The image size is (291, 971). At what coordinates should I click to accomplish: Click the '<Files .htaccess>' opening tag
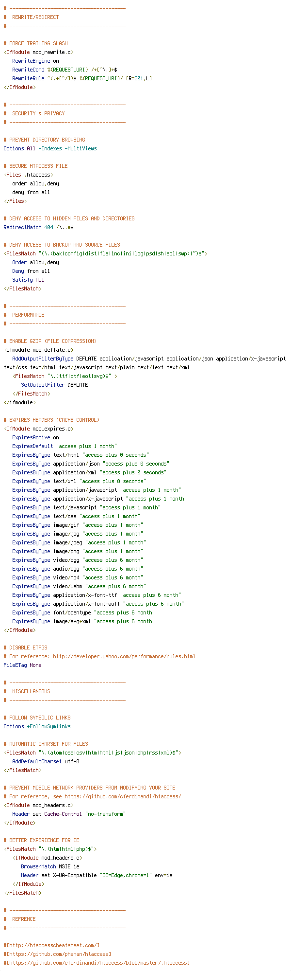[x=28, y=175]
